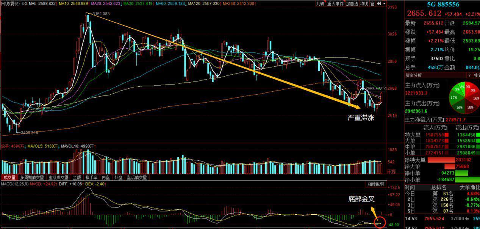Add stock via 加自选 button
Screen dimensions: 480x229
(x=352, y=4)
